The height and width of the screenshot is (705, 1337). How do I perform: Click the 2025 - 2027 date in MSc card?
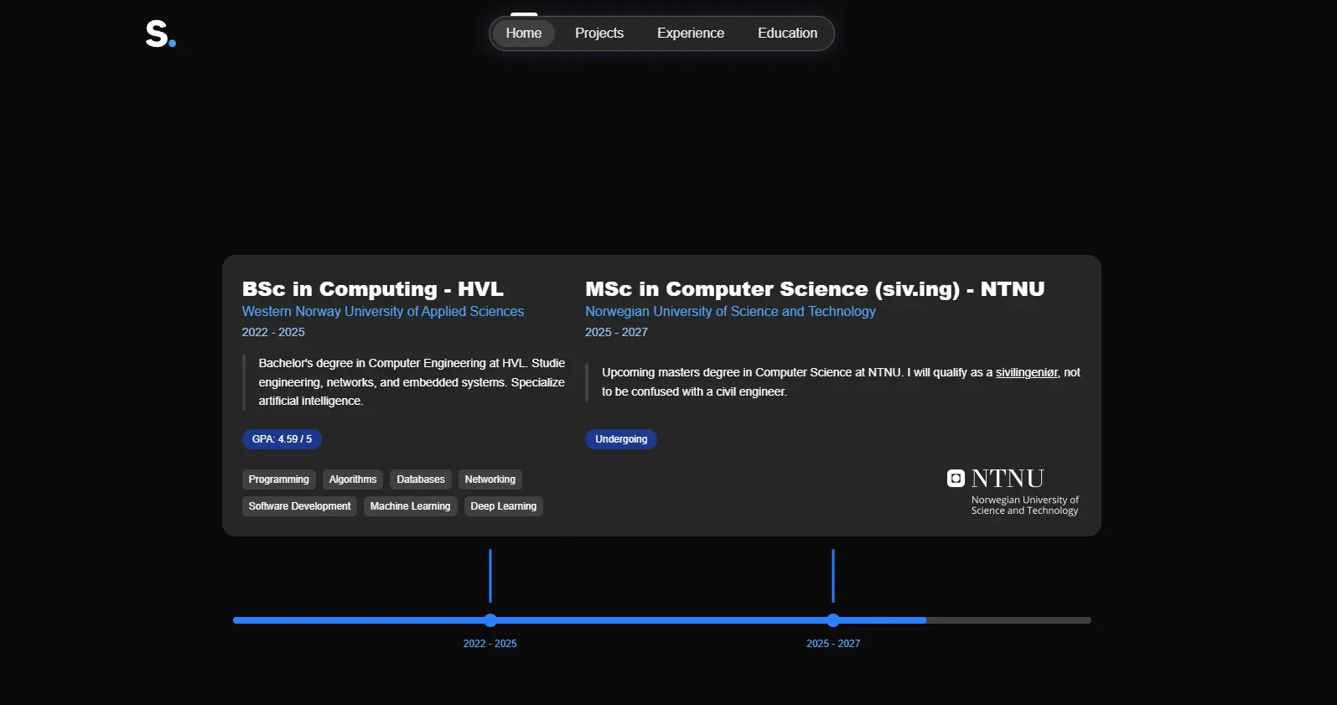click(x=616, y=332)
